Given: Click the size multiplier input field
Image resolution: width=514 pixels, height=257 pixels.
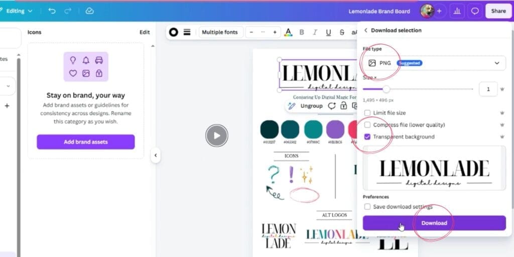Looking at the screenshot, I should 488,89.
